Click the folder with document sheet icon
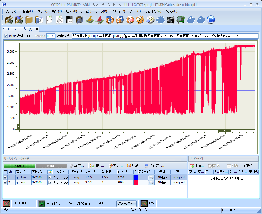 click(x=39, y=20)
